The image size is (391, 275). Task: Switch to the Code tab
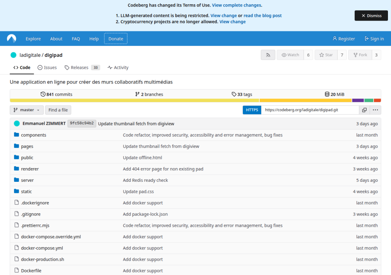coord(22,67)
